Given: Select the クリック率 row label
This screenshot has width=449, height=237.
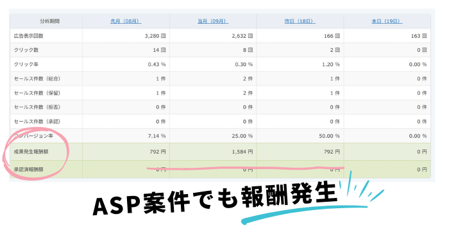Looking at the screenshot, I should (26, 64).
